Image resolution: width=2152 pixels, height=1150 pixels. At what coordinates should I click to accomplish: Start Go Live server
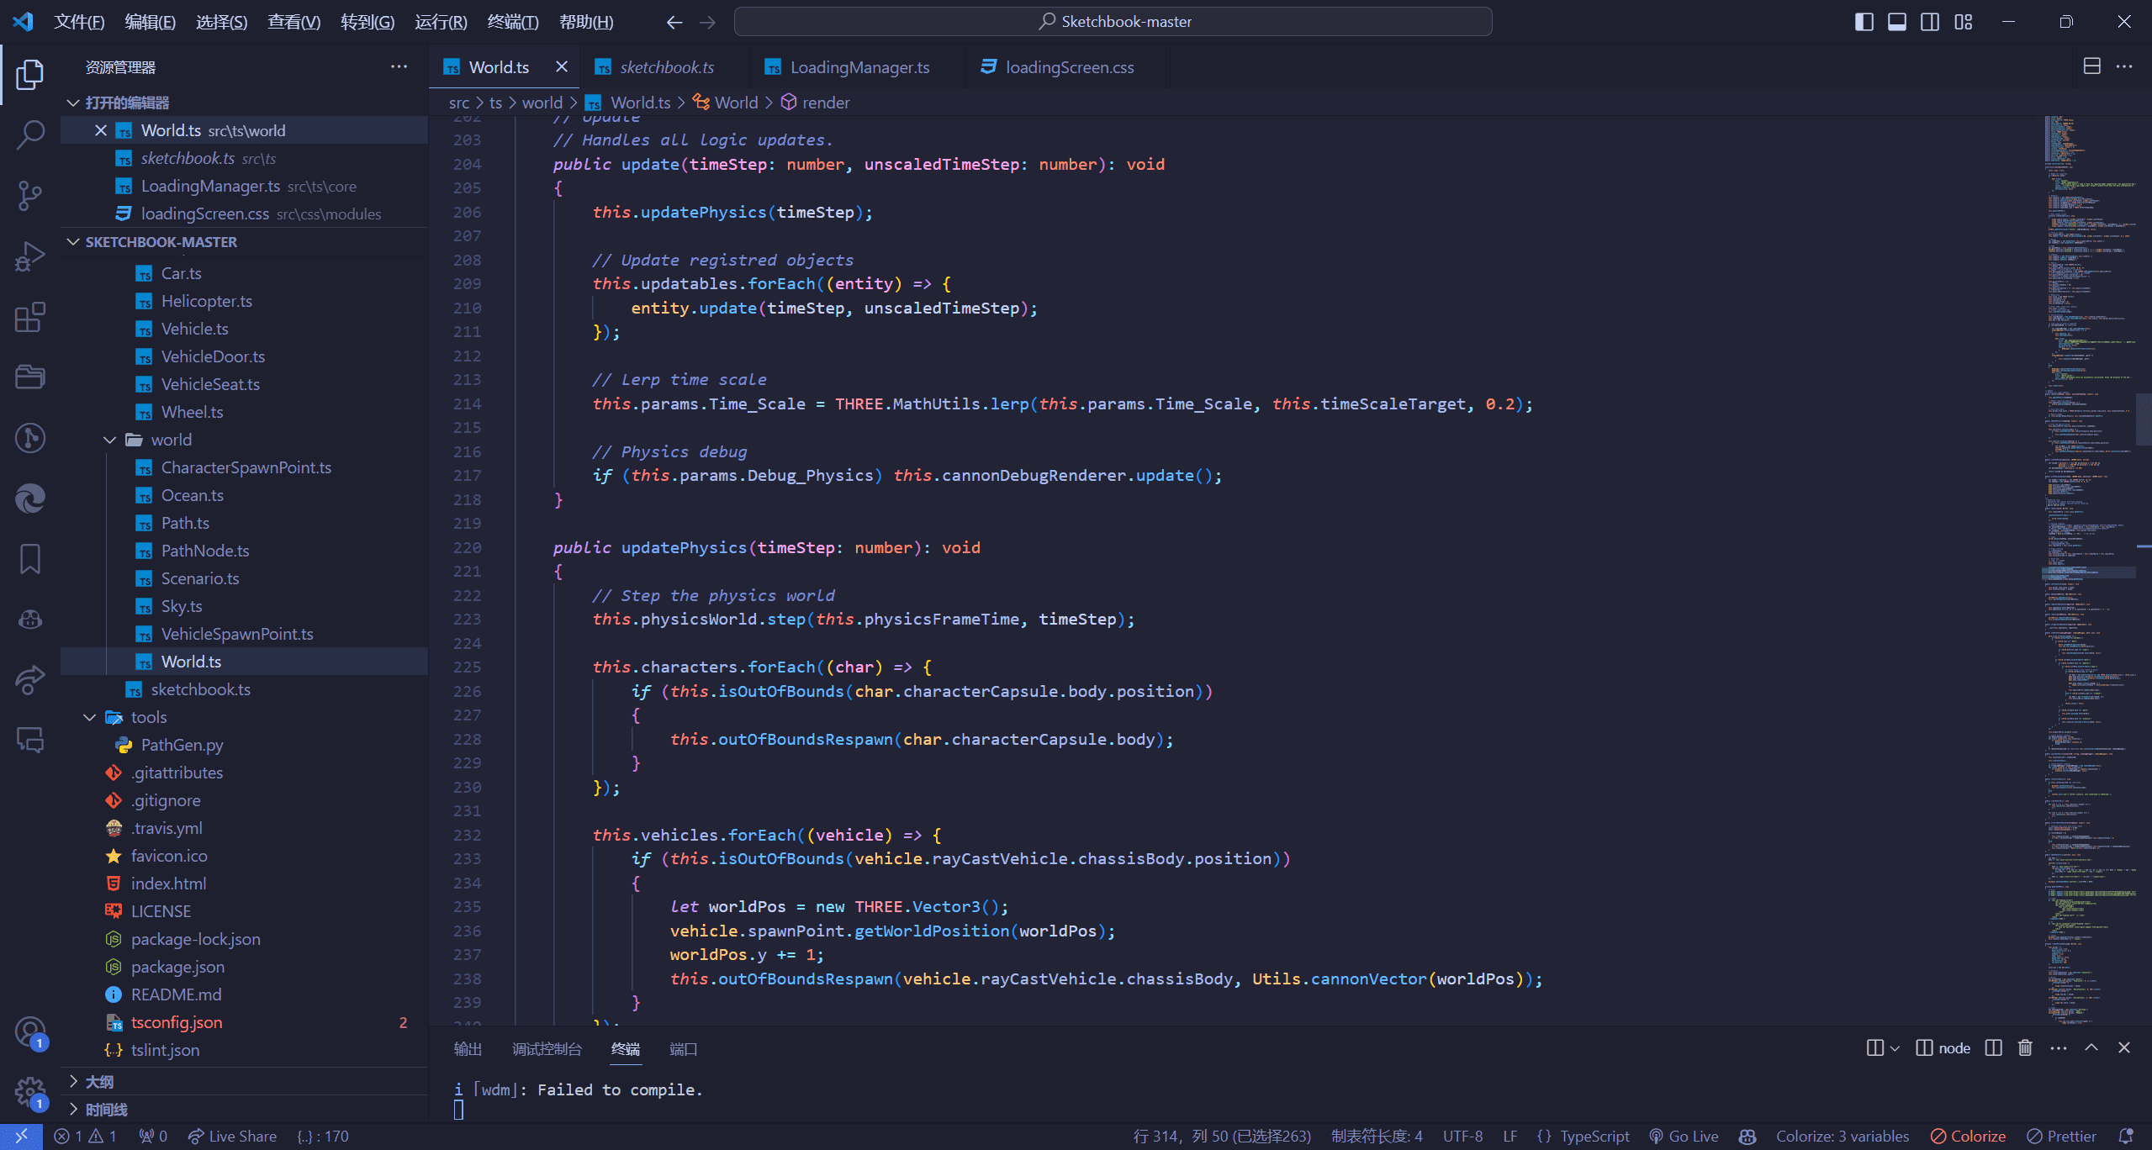(1684, 1137)
